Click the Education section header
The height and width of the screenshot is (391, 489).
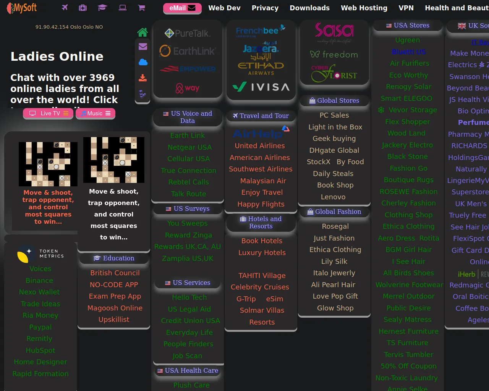pos(114,258)
